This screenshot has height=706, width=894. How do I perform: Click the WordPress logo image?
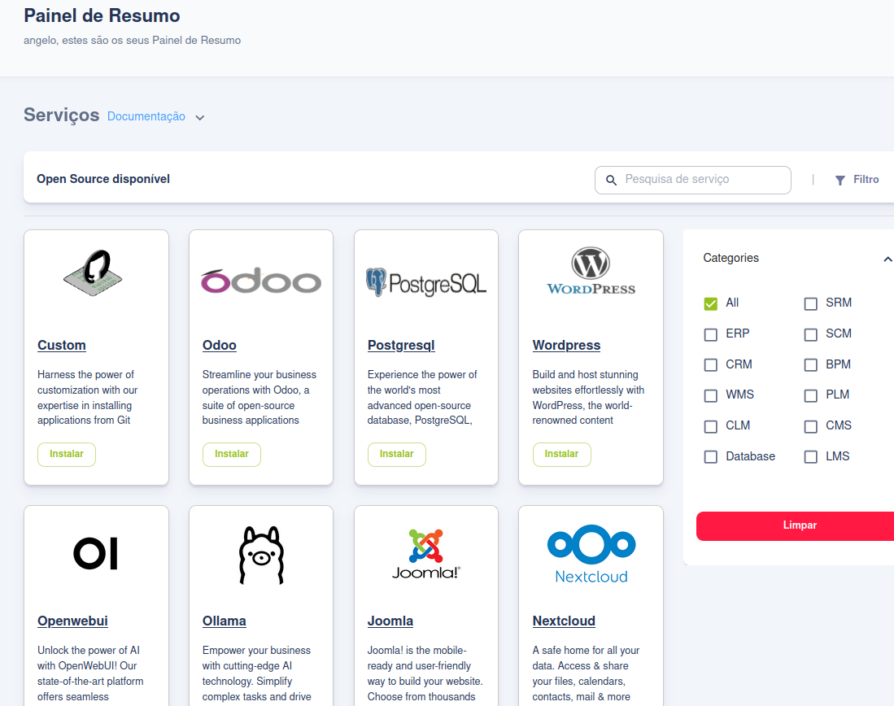[591, 271]
